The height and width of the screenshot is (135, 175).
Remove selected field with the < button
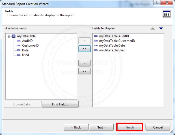[x=85, y=63]
